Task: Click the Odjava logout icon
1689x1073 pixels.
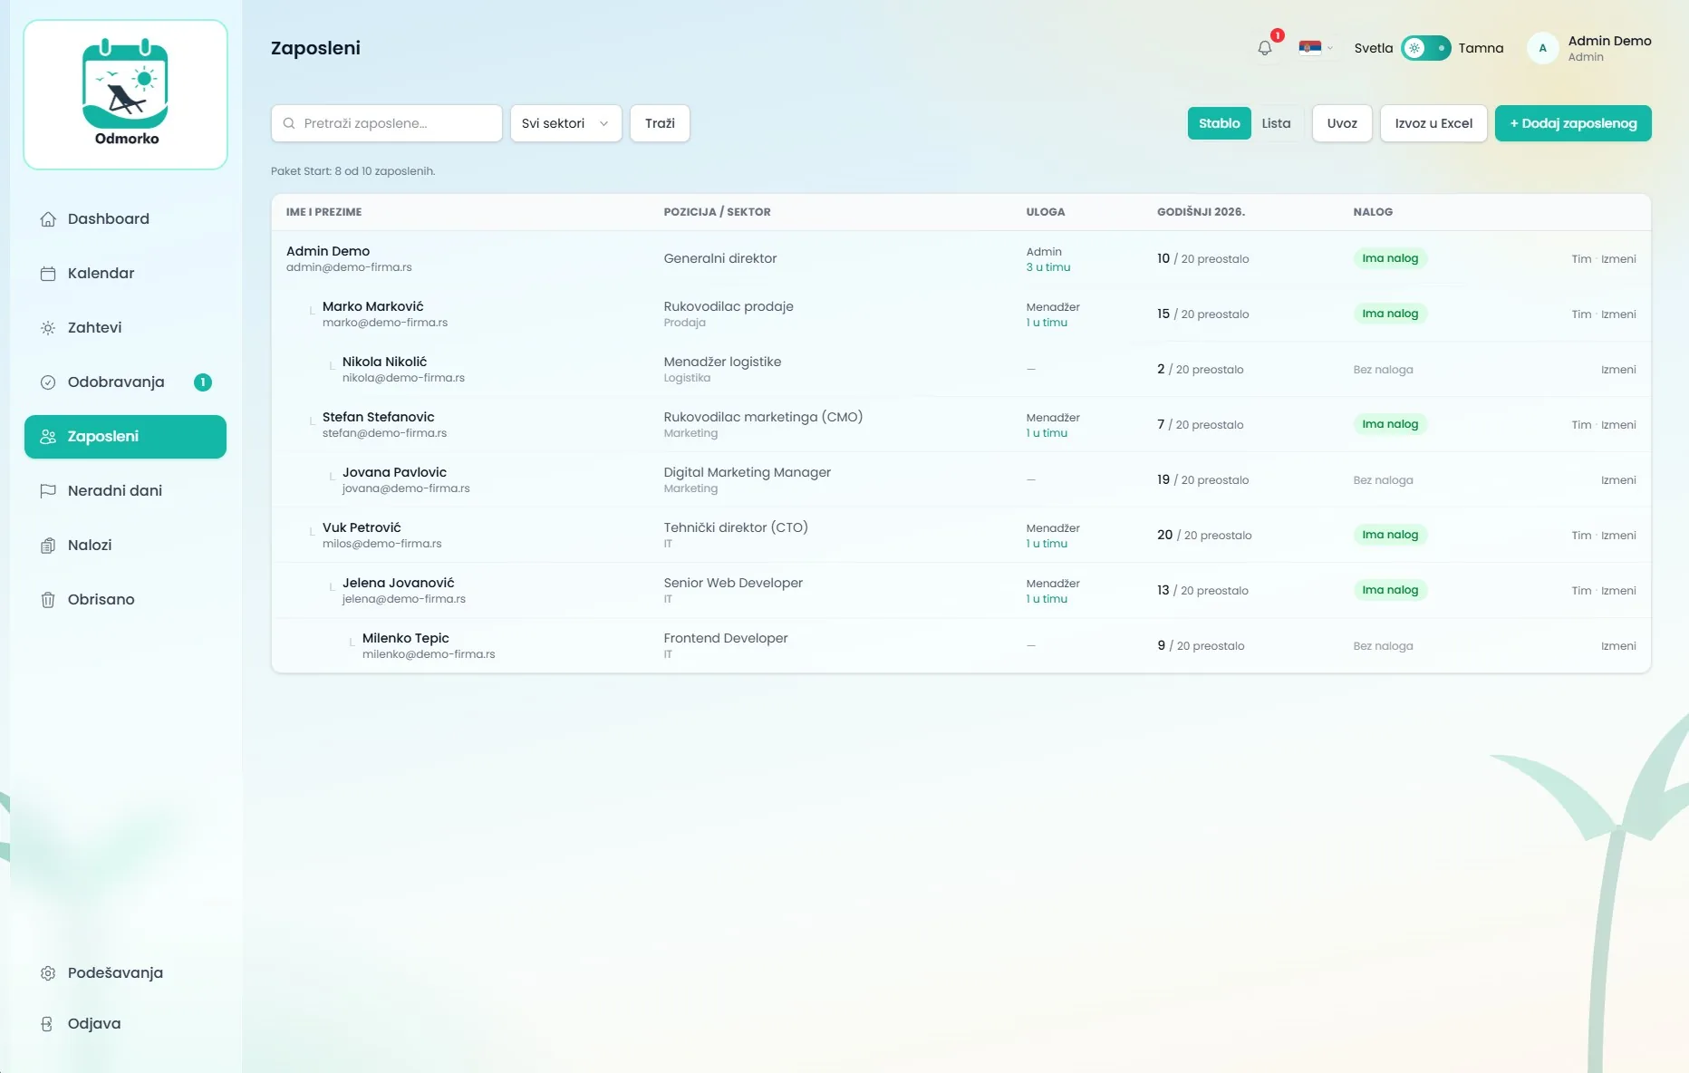Action: click(48, 1024)
